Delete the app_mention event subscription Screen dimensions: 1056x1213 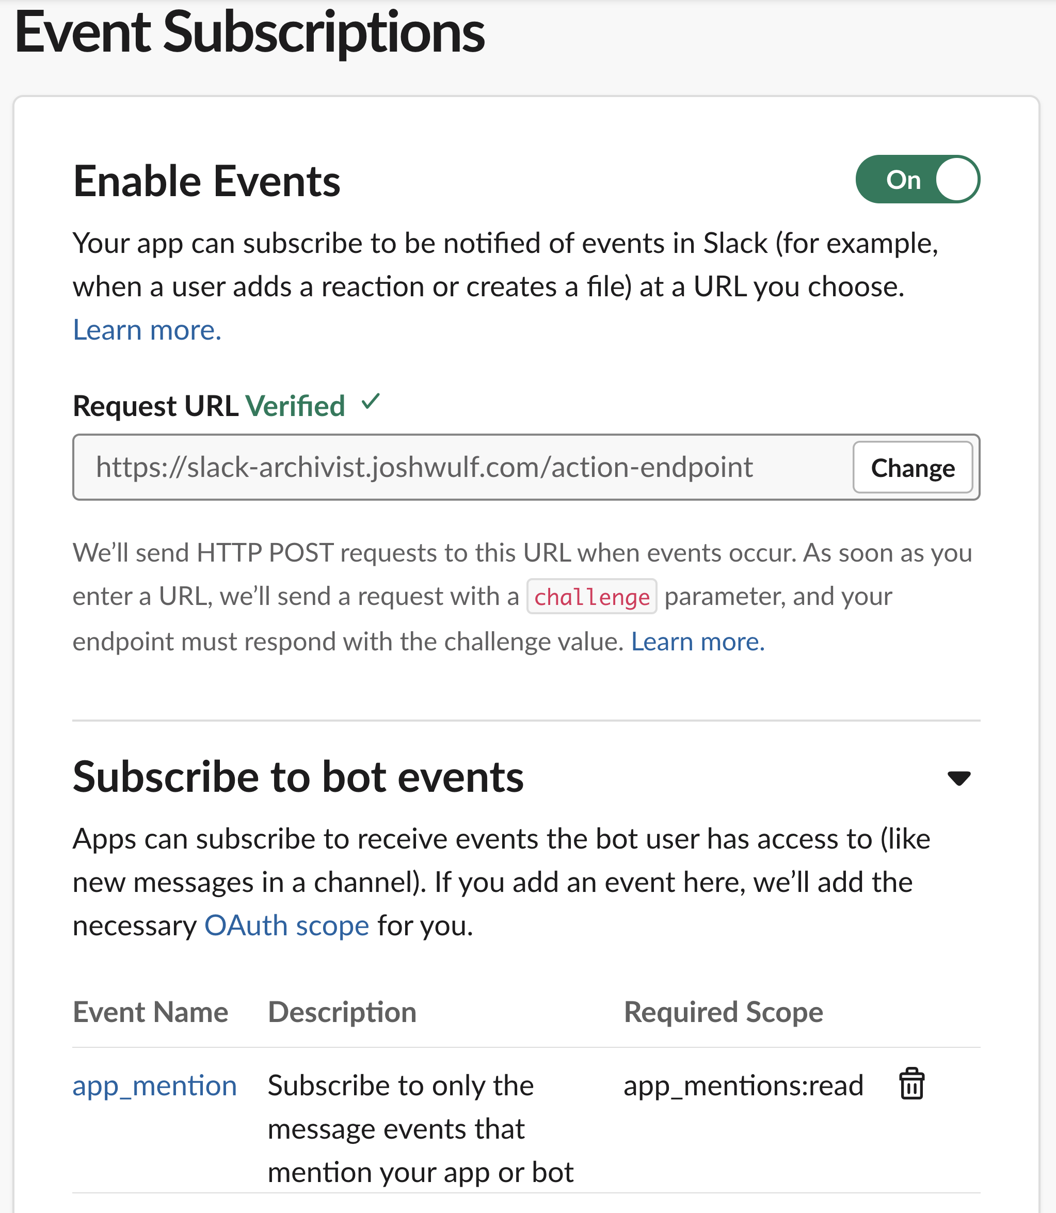[x=911, y=1084]
